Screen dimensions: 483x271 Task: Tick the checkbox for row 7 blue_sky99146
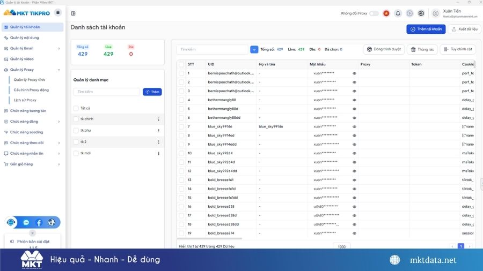(x=181, y=126)
